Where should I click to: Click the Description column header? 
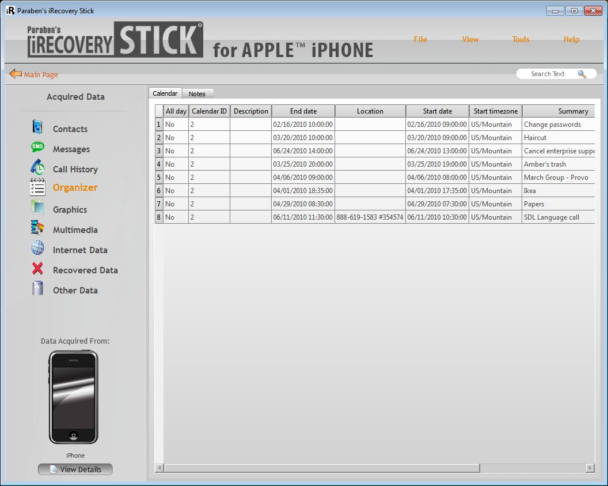[x=251, y=111]
